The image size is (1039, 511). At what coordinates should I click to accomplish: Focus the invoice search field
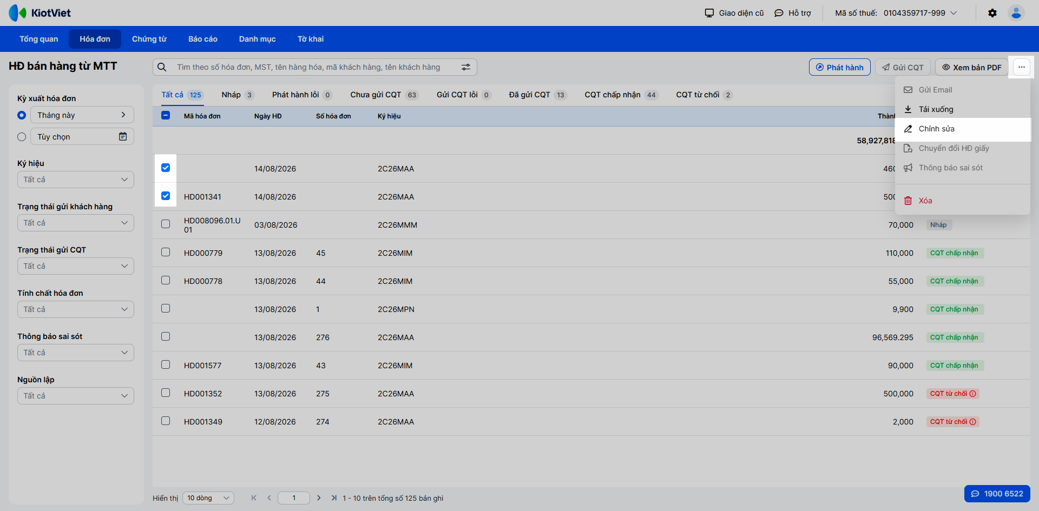314,67
